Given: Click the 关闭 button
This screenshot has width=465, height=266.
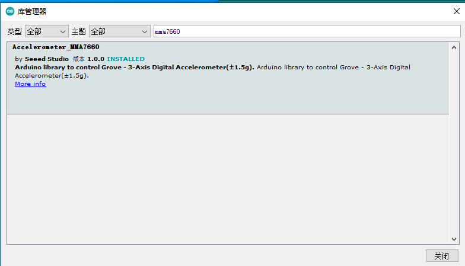Looking at the screenshot, I should click(x=442, y=256).
